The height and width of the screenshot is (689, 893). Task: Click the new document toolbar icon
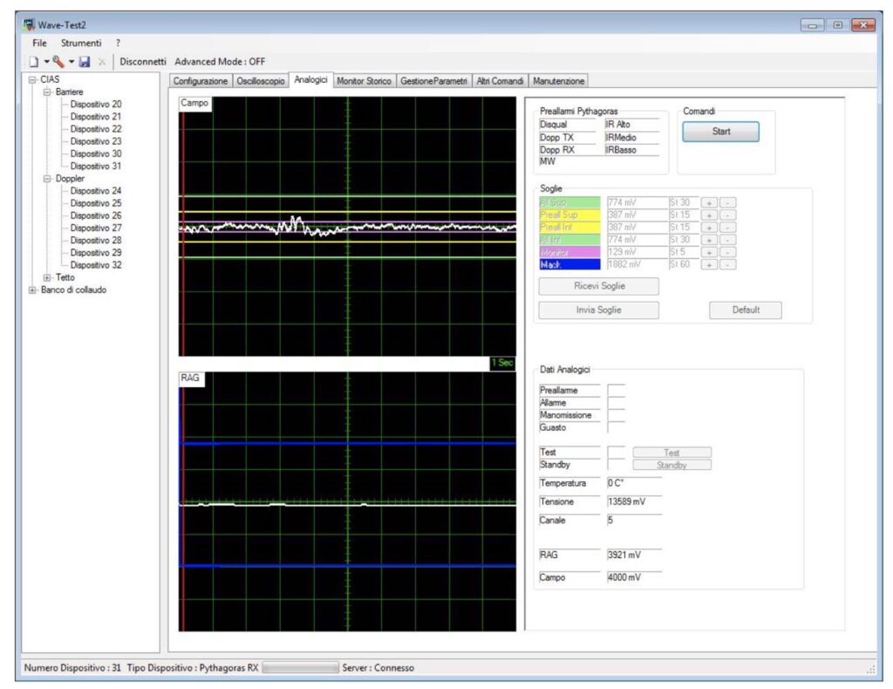click(33, 62)
